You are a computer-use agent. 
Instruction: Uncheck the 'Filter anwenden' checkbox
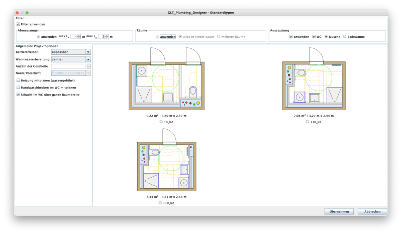point(19,24)
